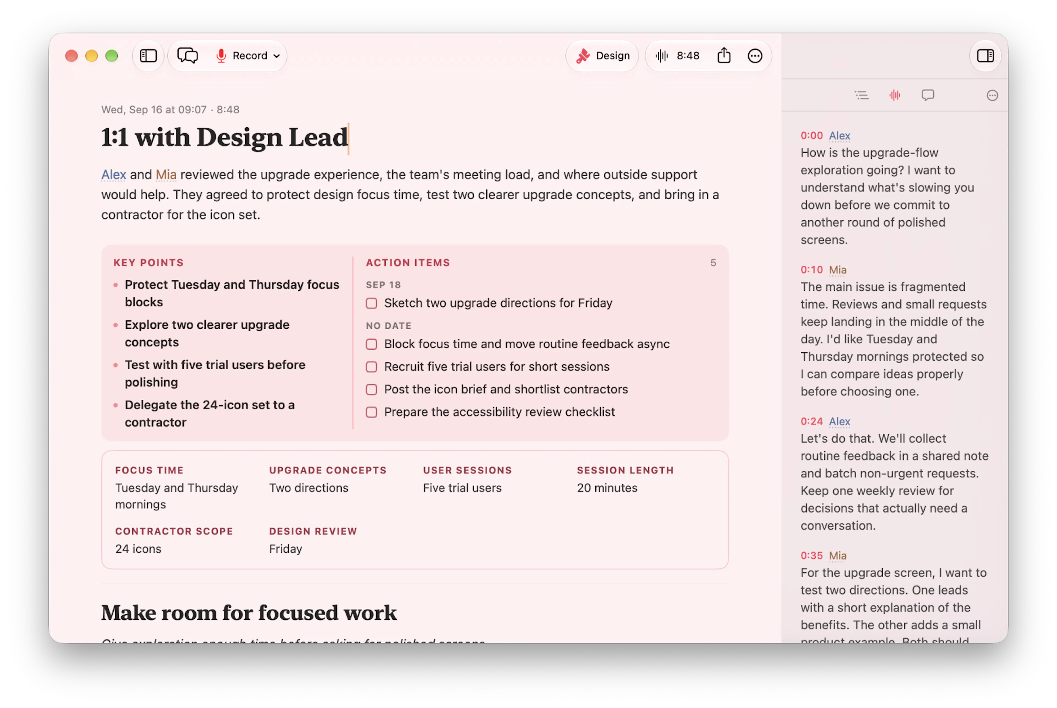This screenshot has width=1057, height=708.
Task: Click speaker name Mia at 0:10
Action: (837, 270)
